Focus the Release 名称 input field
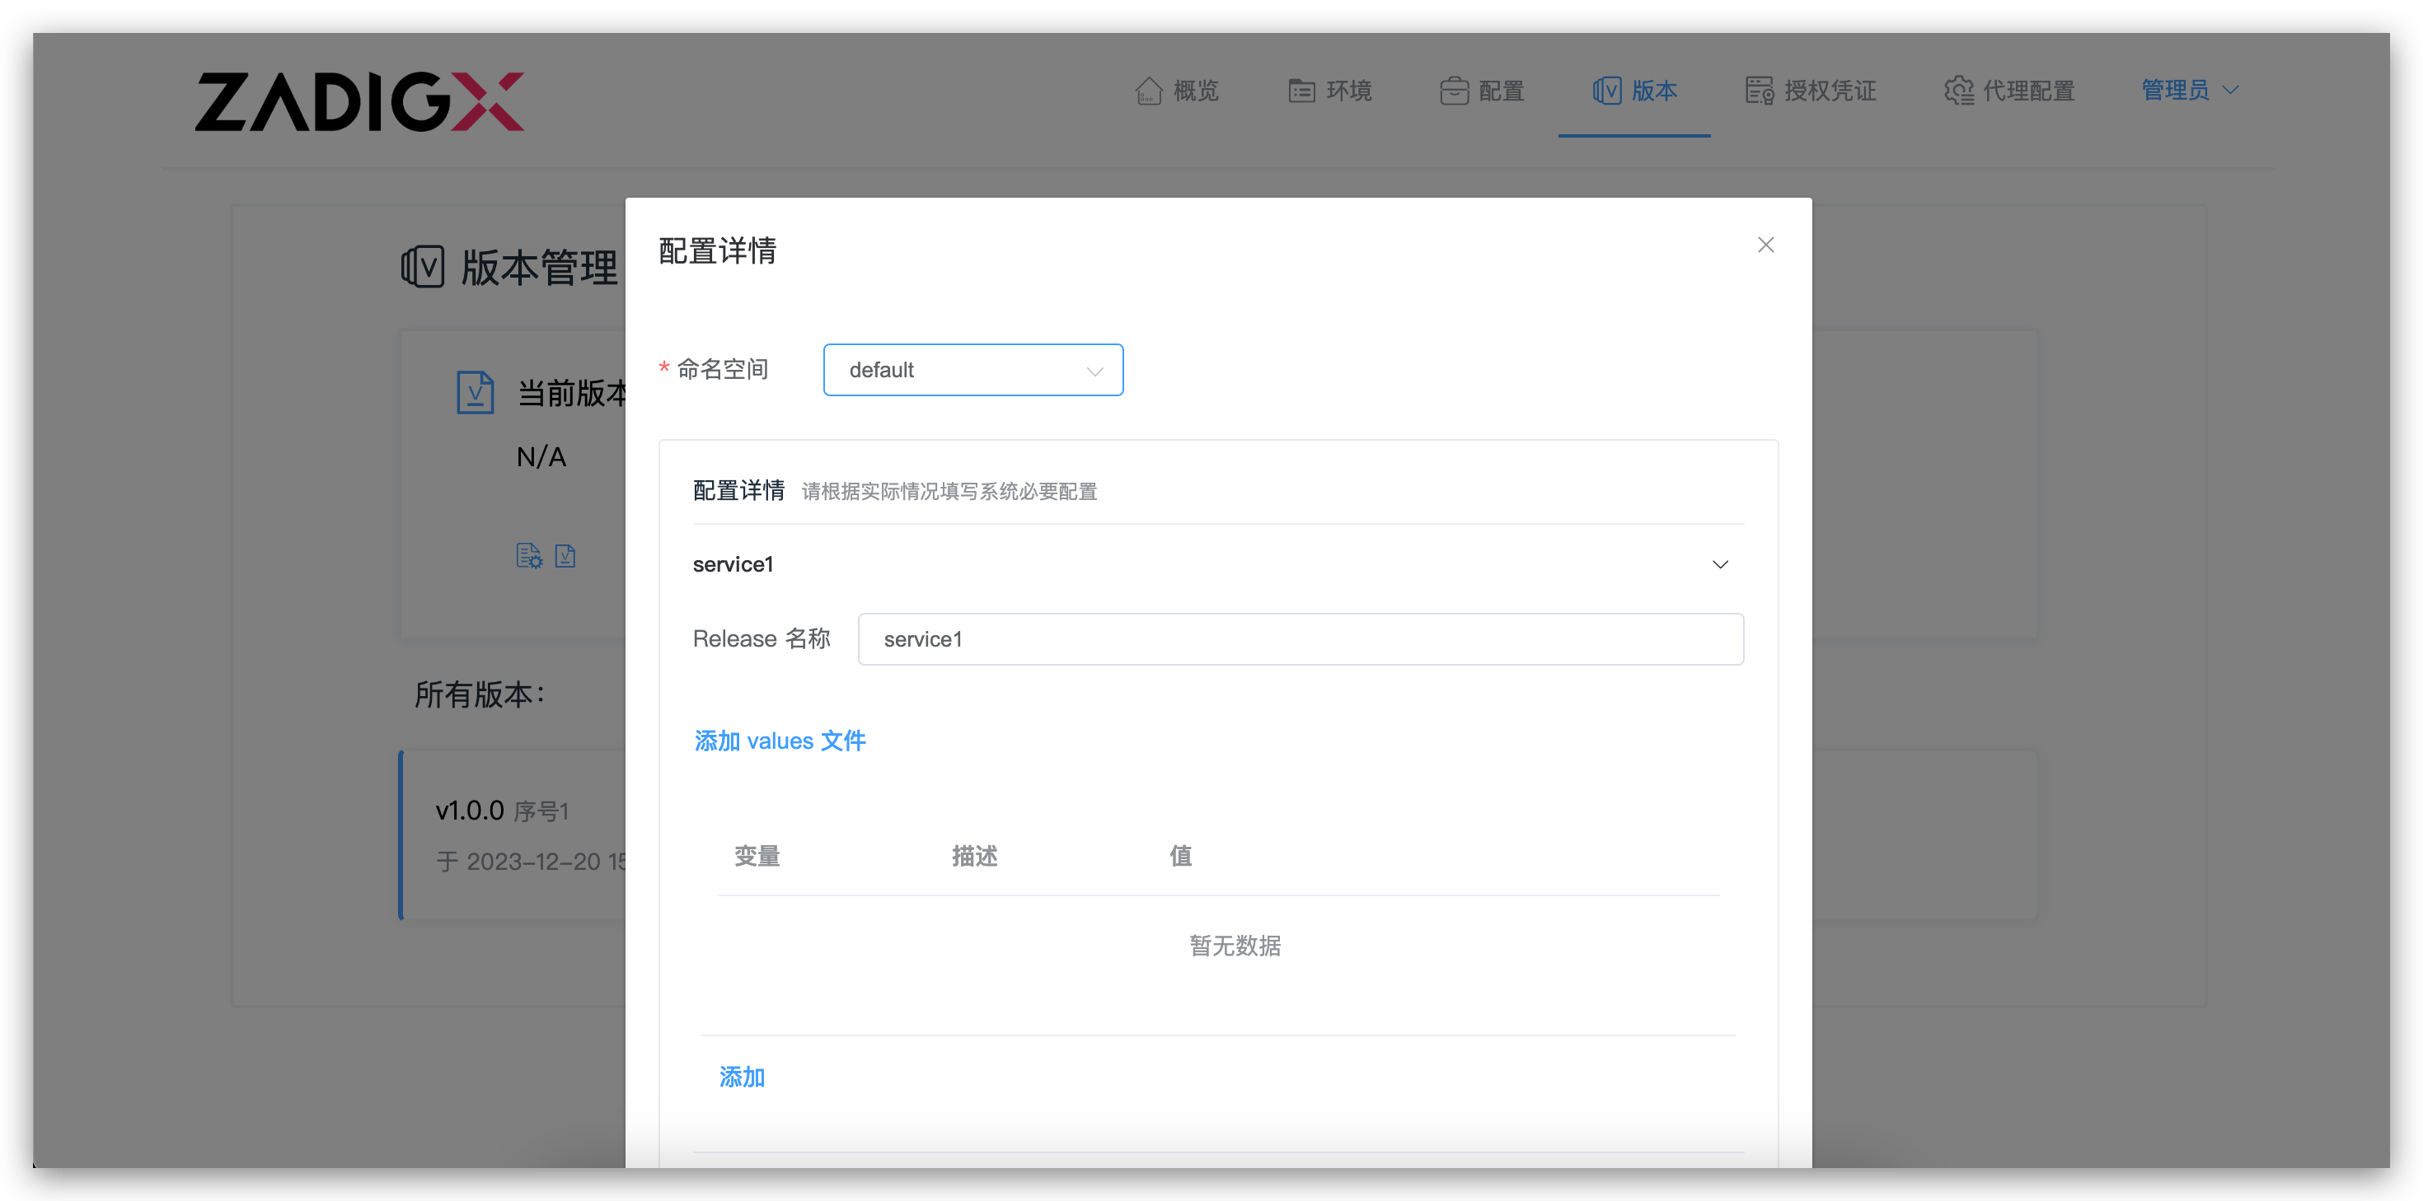 tap(1300, 639)
